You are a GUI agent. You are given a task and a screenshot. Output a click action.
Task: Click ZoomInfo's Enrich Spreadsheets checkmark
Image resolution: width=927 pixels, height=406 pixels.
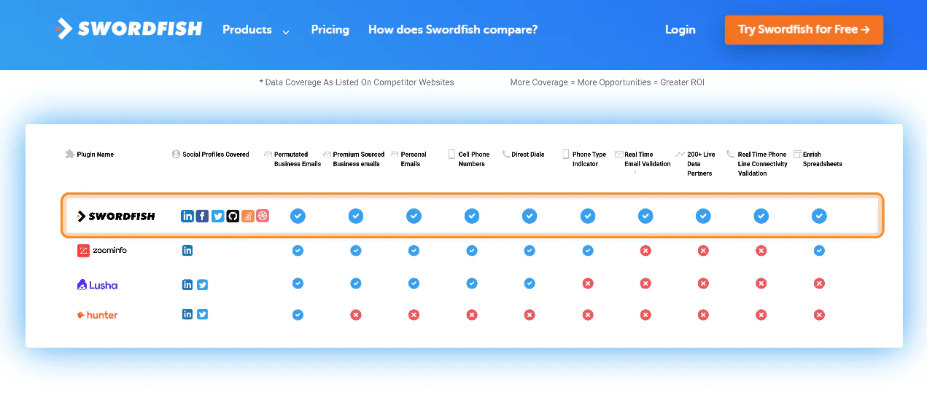coord(819,251)
